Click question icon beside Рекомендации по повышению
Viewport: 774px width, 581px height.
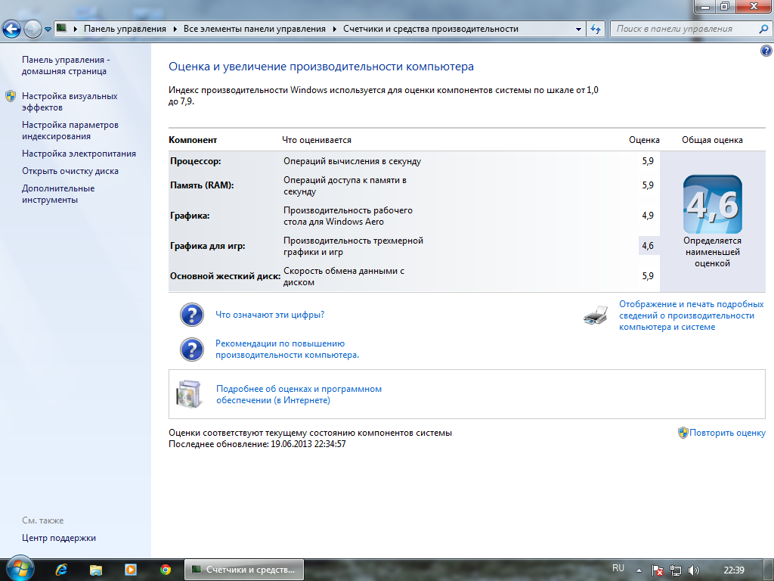coord(192,350)
